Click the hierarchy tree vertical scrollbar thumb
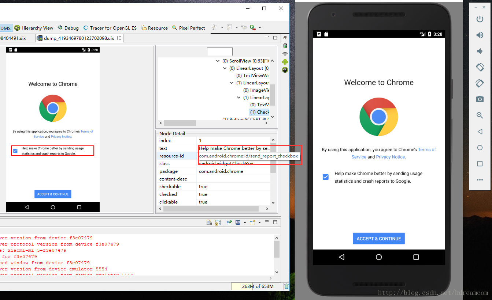Image resolution: width=492 pixels, height=300 pixels. tap(272, 95)
